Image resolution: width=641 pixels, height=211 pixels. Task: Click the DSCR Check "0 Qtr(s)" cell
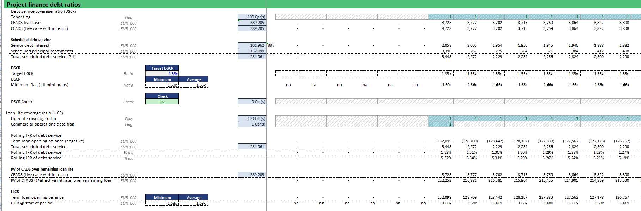click(x=252, y=102)
